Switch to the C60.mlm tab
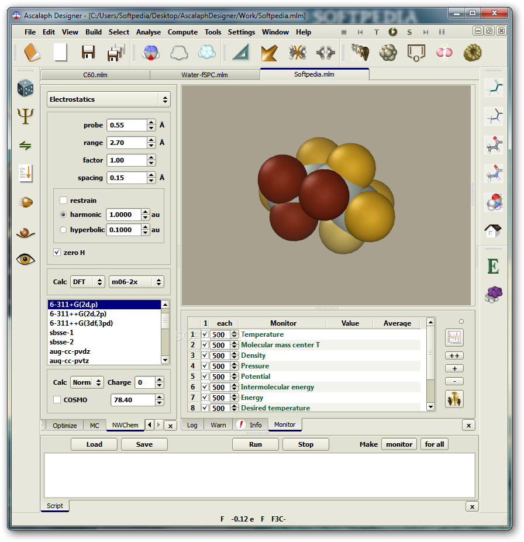This screenshot has height=542, width=524. point(95,75)
